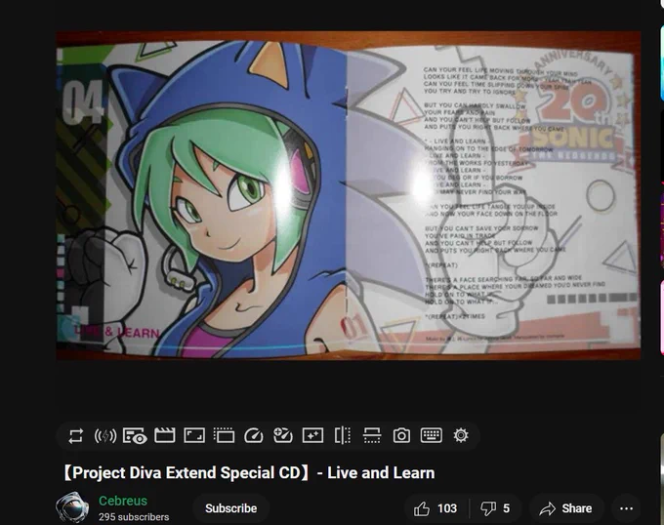Share the Live and Learn video
This screenshot has height=525, width=664.
pyautogui.click(x=566, y=508)
